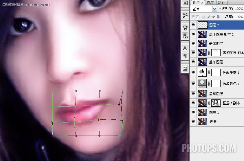244x161 pixels.
Task: Select the 图层 2 layer thumbnail
Action: pos(202,25)
